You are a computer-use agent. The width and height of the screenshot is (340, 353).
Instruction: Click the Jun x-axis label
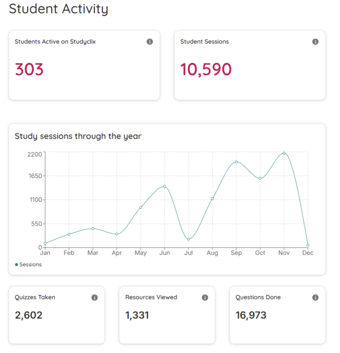point(165,253)
